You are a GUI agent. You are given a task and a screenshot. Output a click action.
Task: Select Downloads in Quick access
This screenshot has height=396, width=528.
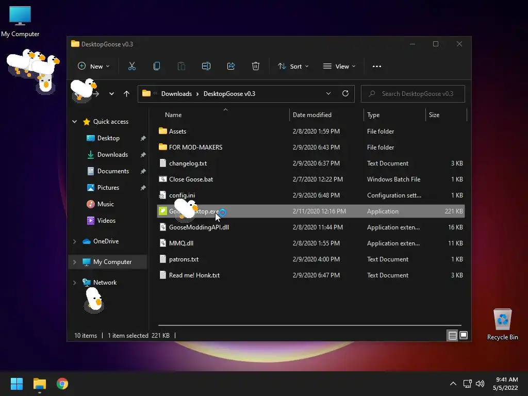[112, 155]
